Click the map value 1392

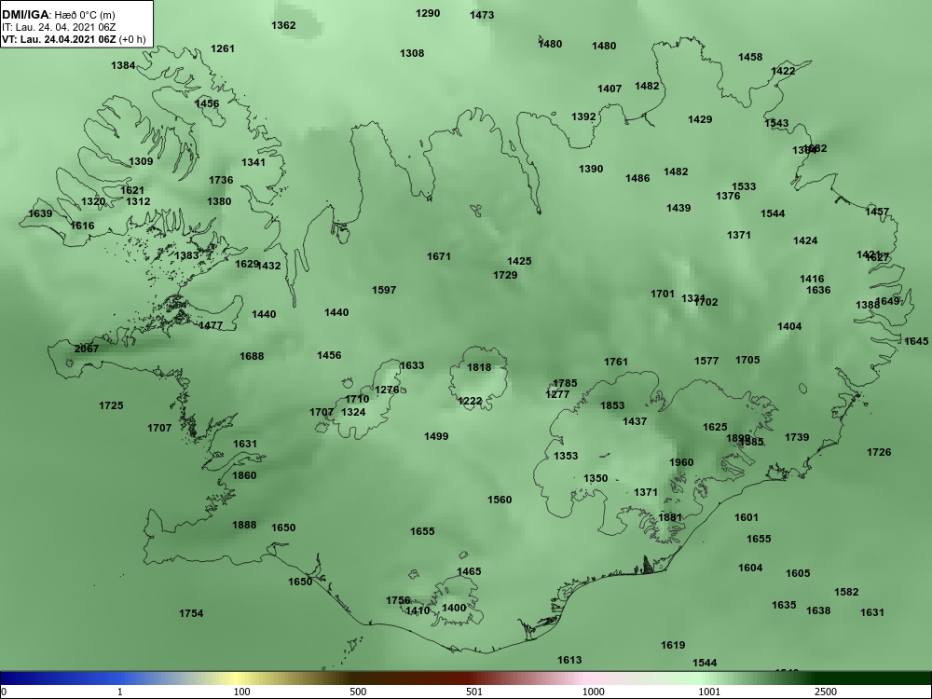point(583,116)
